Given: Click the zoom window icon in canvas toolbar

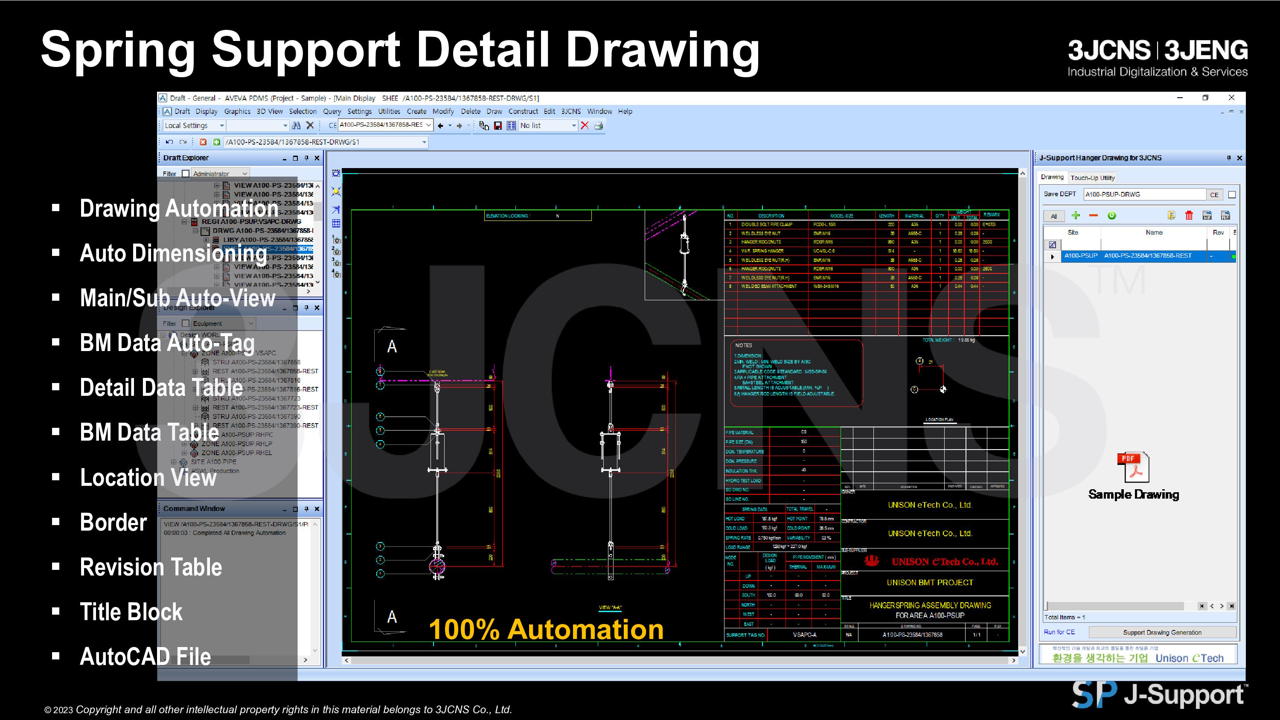Looking at the screenshot, I should click(x=336, y=174).
